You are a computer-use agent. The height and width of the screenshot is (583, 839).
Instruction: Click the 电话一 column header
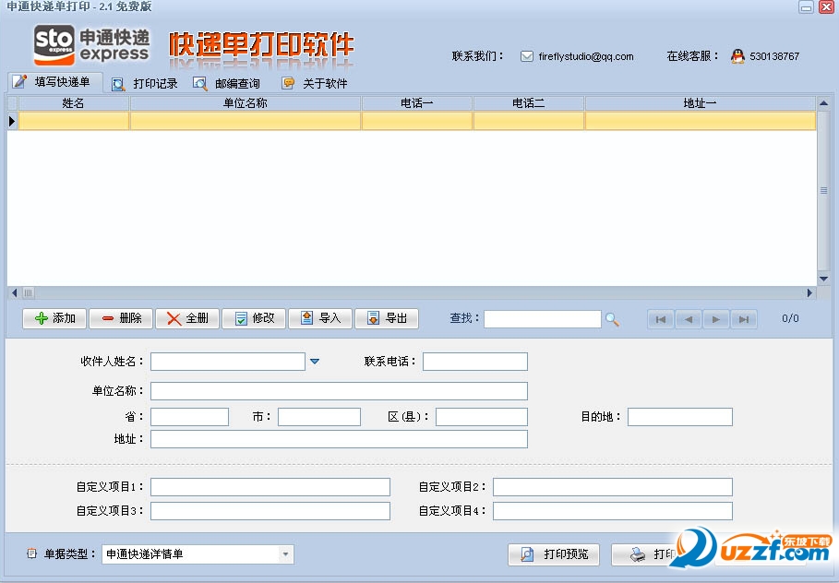[x=417, y=103]
